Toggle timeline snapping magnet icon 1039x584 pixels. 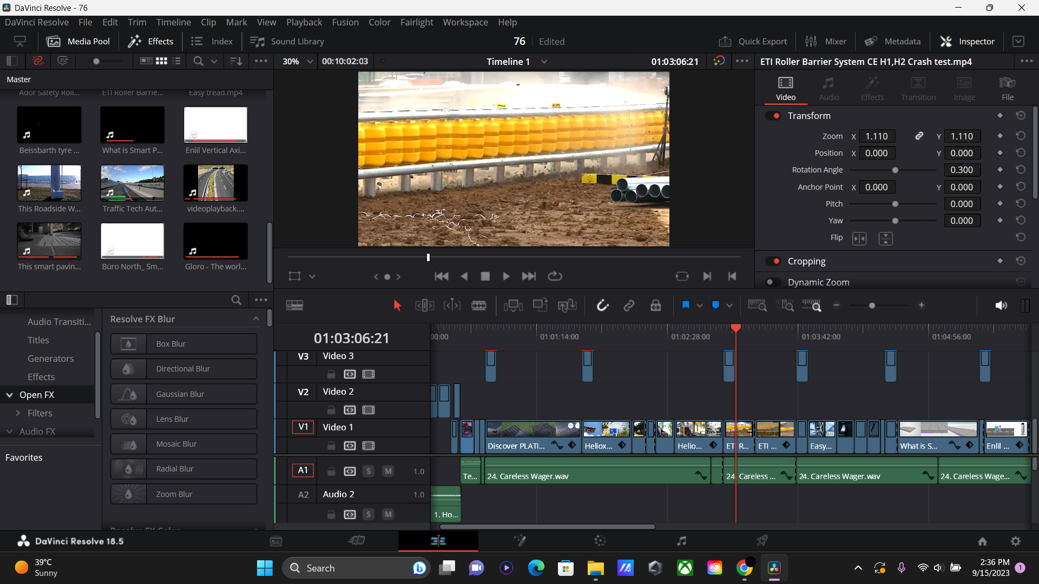[x=602, y=306]
